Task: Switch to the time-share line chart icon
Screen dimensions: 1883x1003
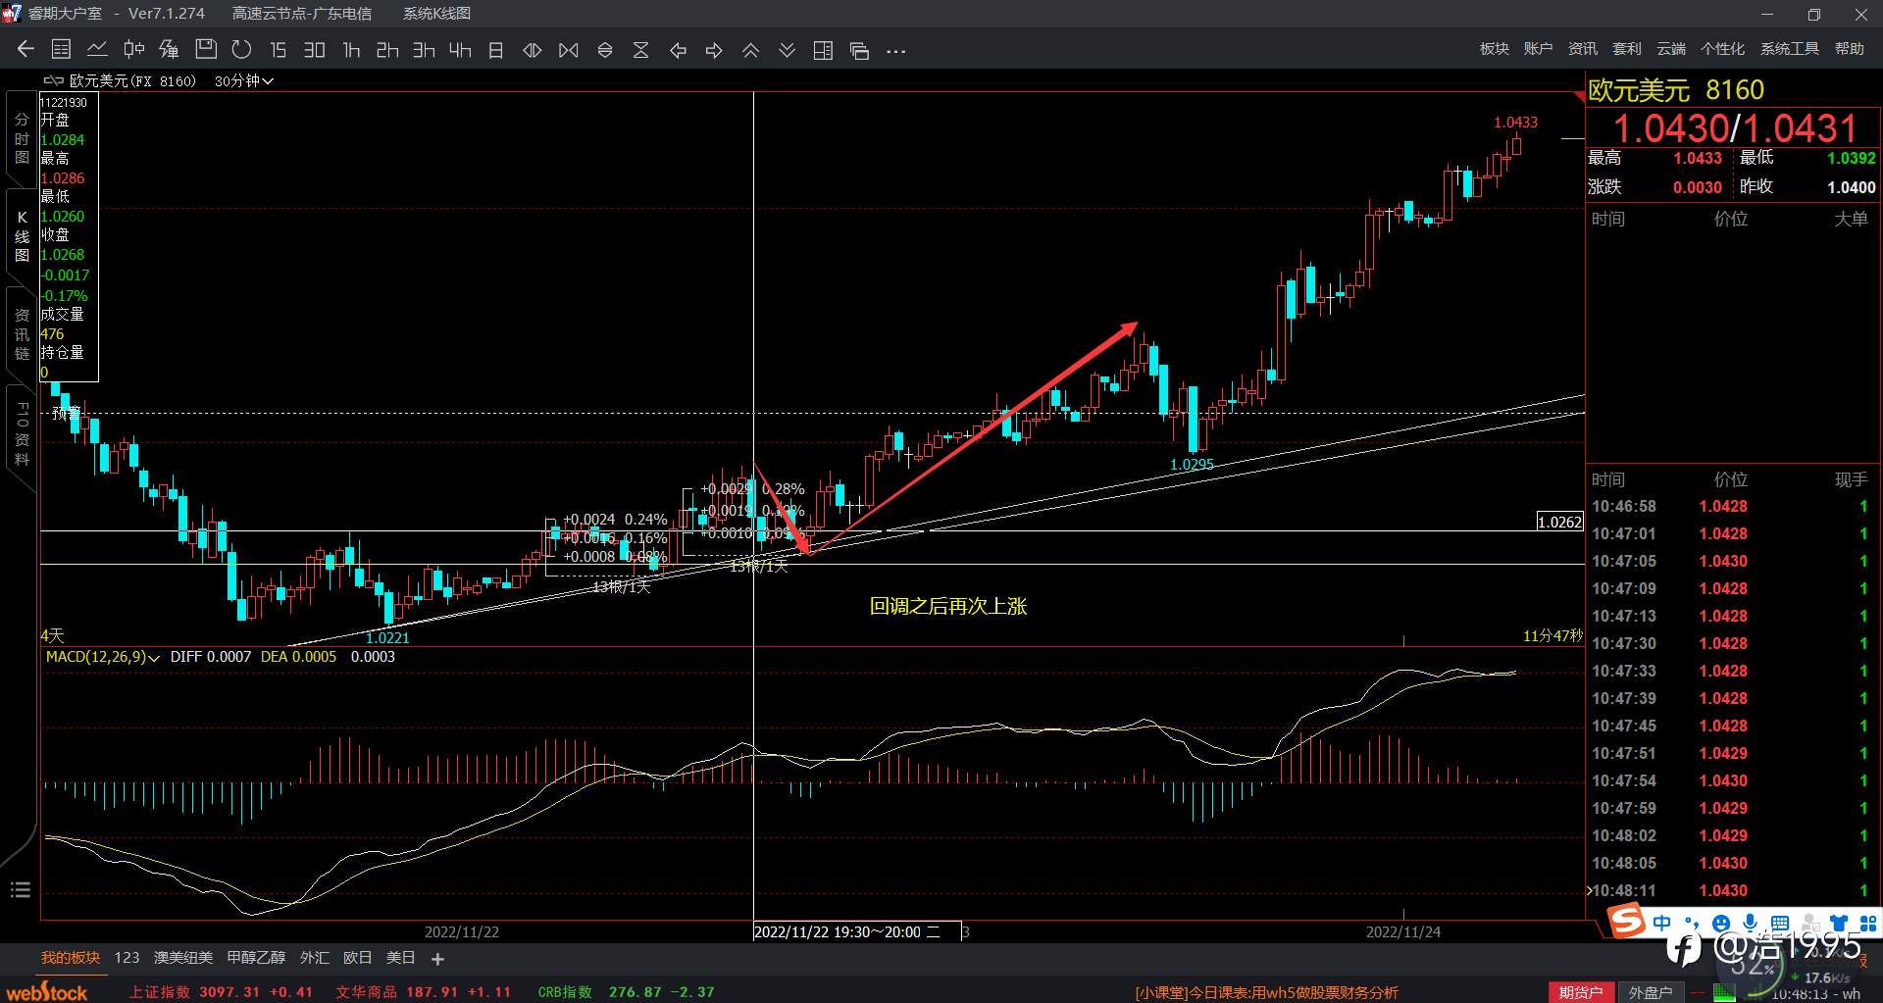Action: 97,50
